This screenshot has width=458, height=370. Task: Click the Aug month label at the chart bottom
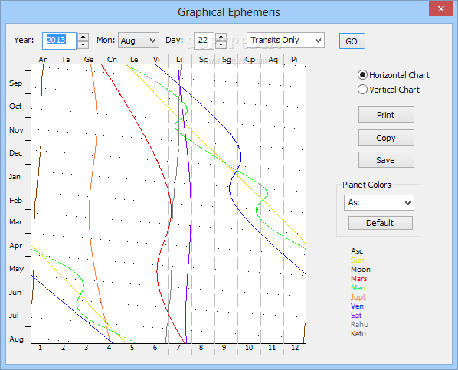(x=16, y=339)
